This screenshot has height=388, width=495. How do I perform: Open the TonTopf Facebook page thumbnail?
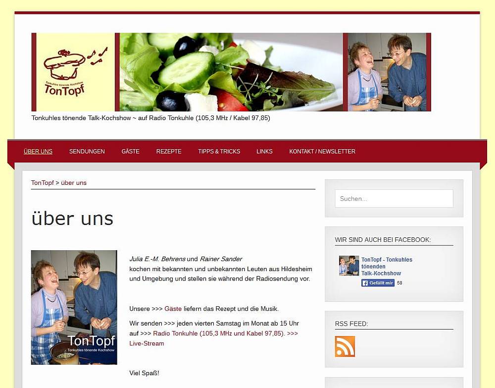click(x=349, y=266)
